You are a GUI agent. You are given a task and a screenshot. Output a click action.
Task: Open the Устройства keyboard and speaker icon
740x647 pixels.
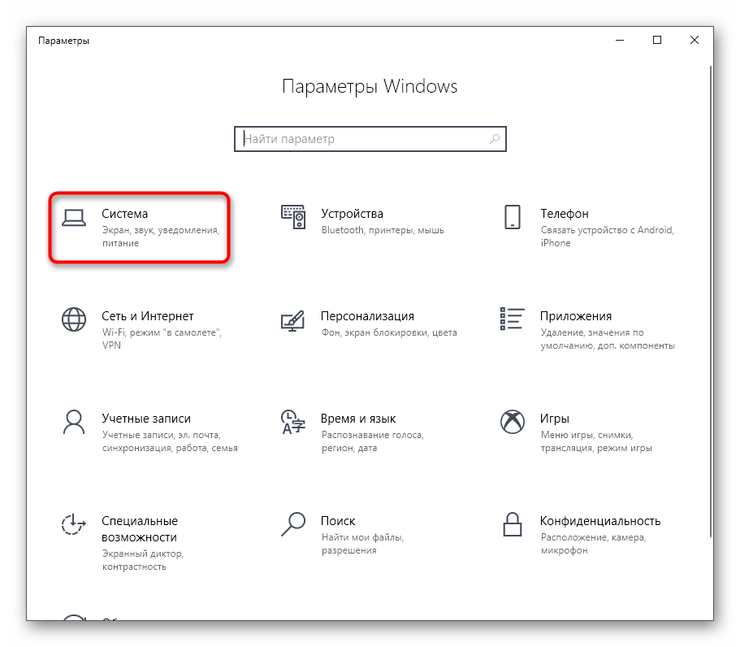pyautogui.click(x=293, y=217)
